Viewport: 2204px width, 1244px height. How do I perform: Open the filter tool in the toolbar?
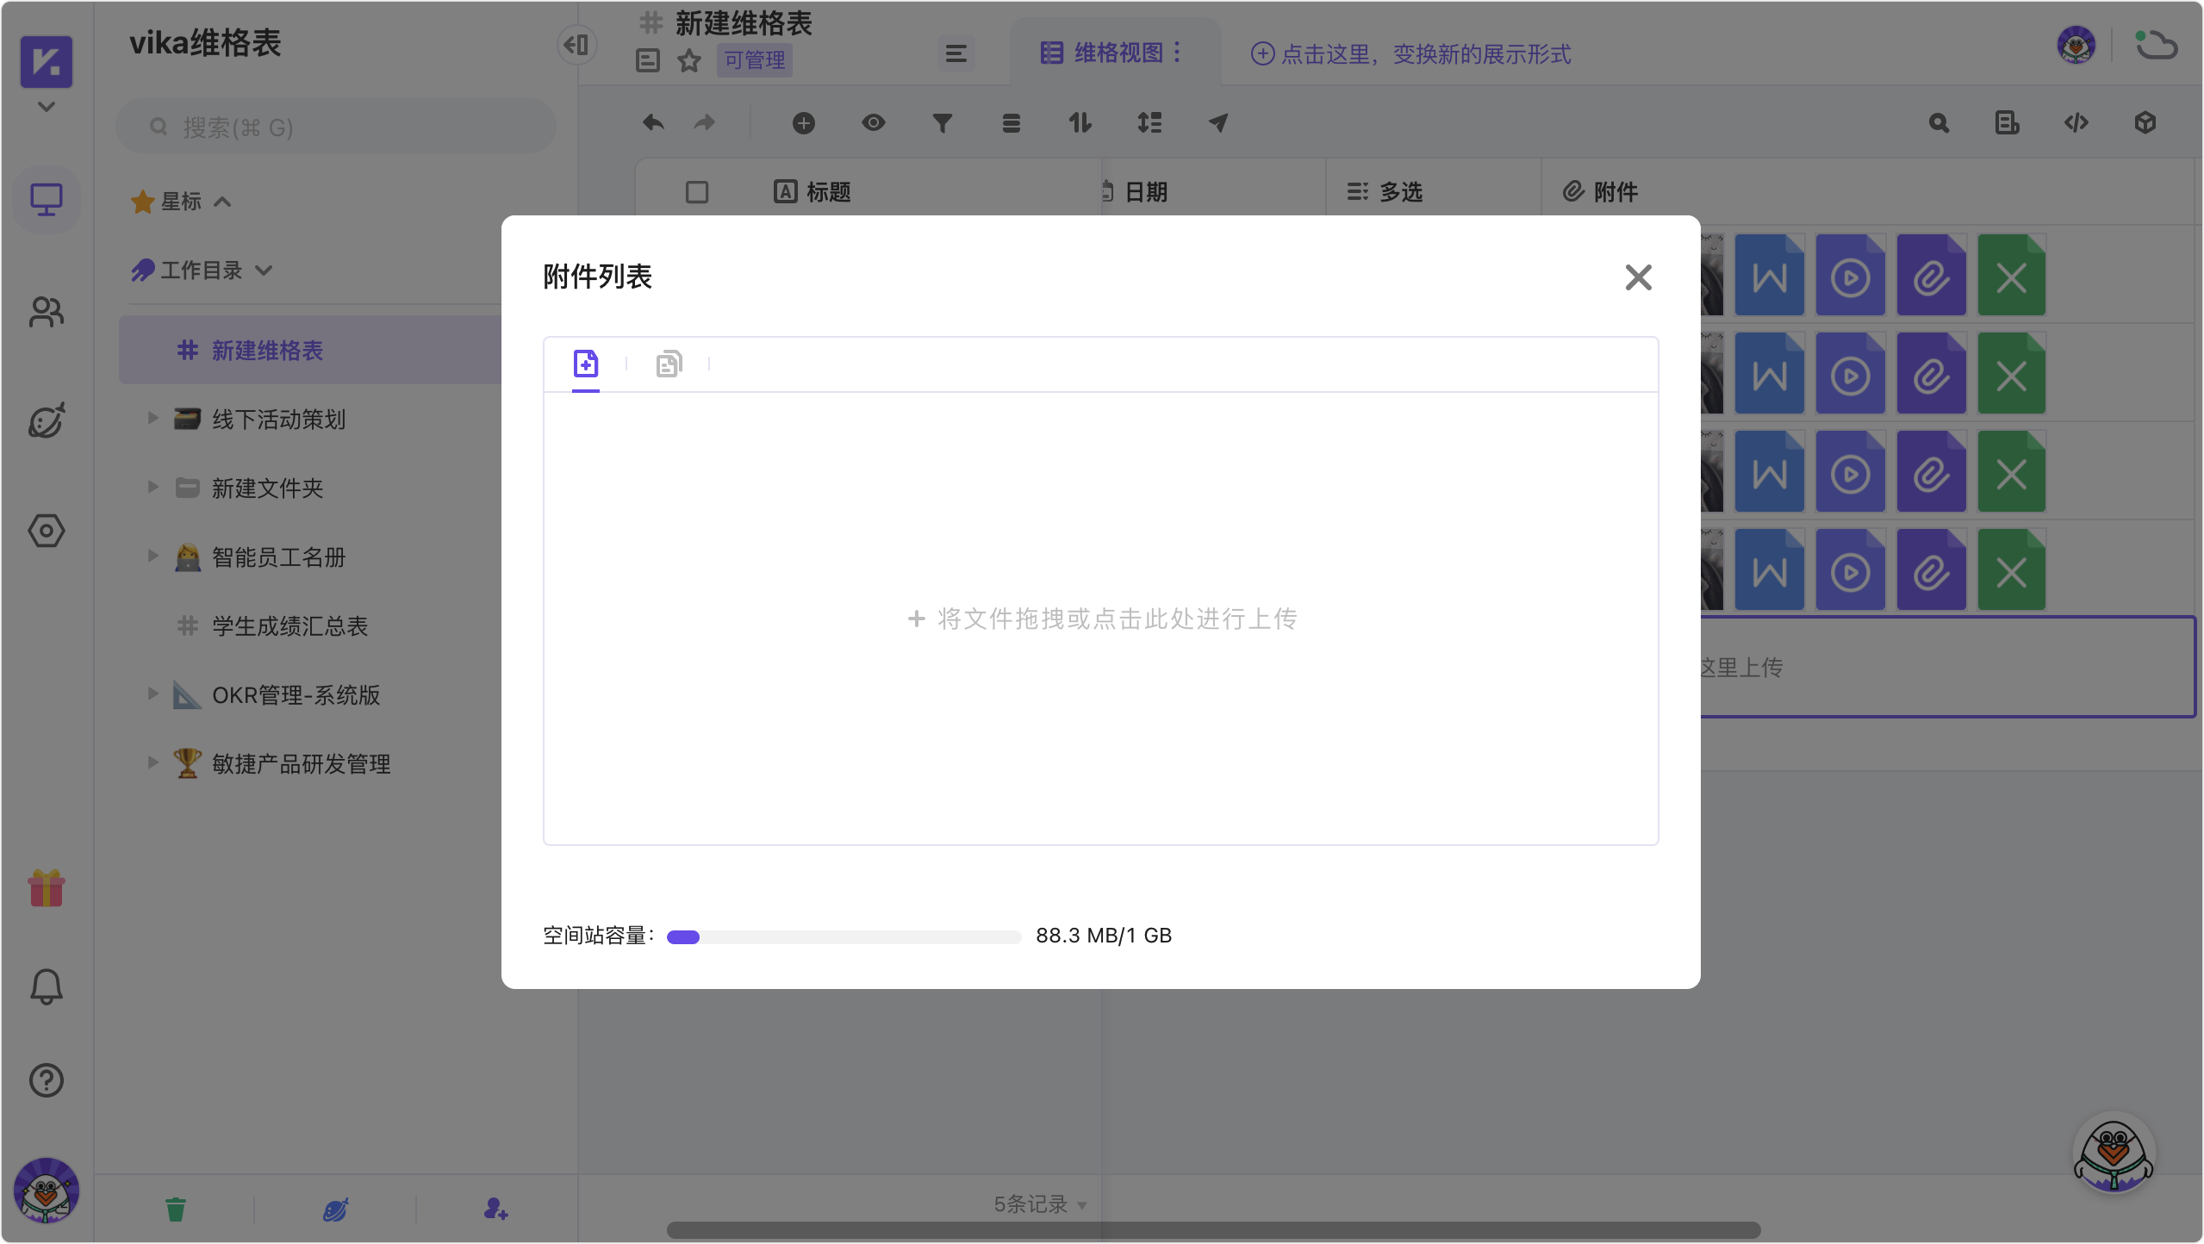pos(943,123)
